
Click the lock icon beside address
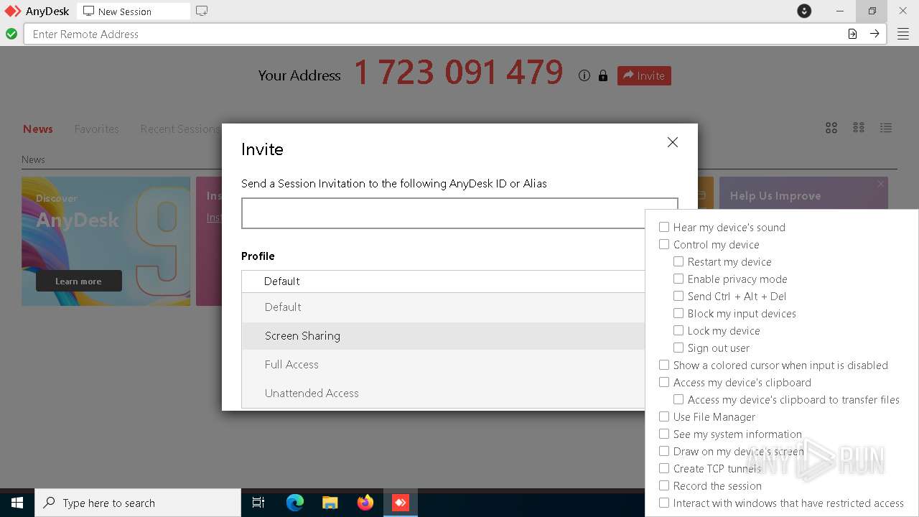click(603, 75)
